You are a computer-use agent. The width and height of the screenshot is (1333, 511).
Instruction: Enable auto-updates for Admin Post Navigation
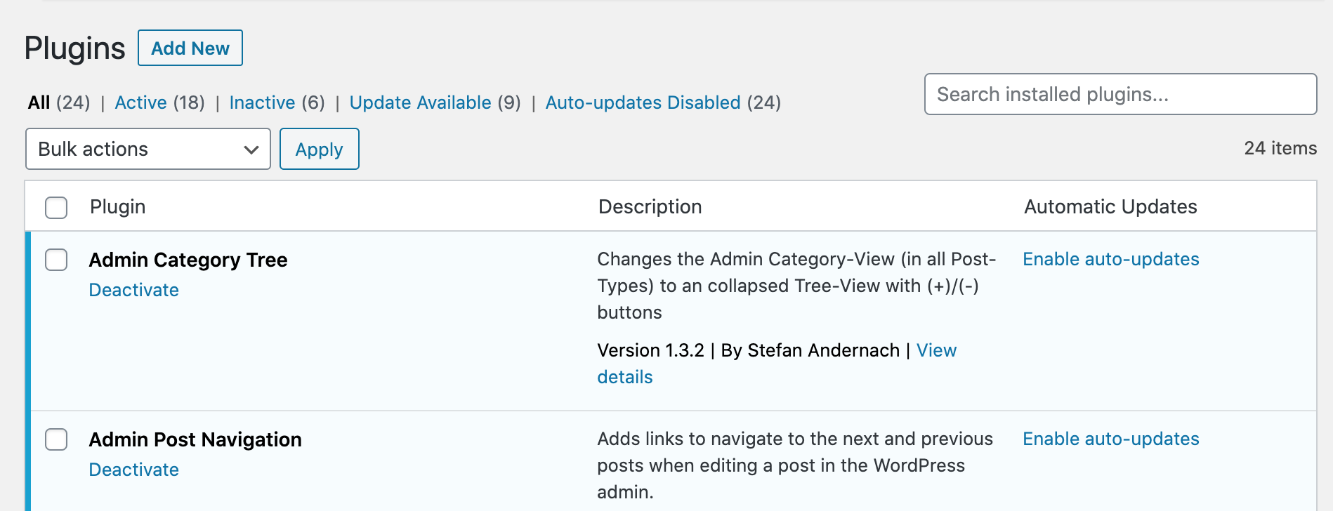click(1110, 439)
